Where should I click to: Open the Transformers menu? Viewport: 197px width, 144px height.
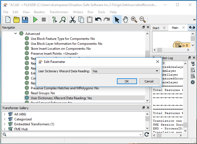click(59, 12)
